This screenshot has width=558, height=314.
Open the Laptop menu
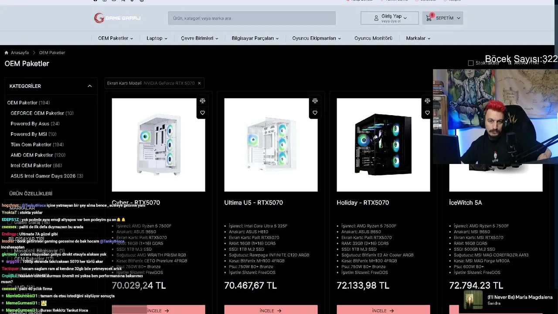point(157,38)
